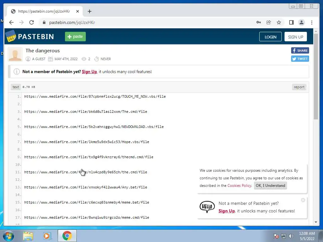323x242 pixels.
Task: Close the pastebin.com/jqUzxHKr tab
Action: (78, 11)
